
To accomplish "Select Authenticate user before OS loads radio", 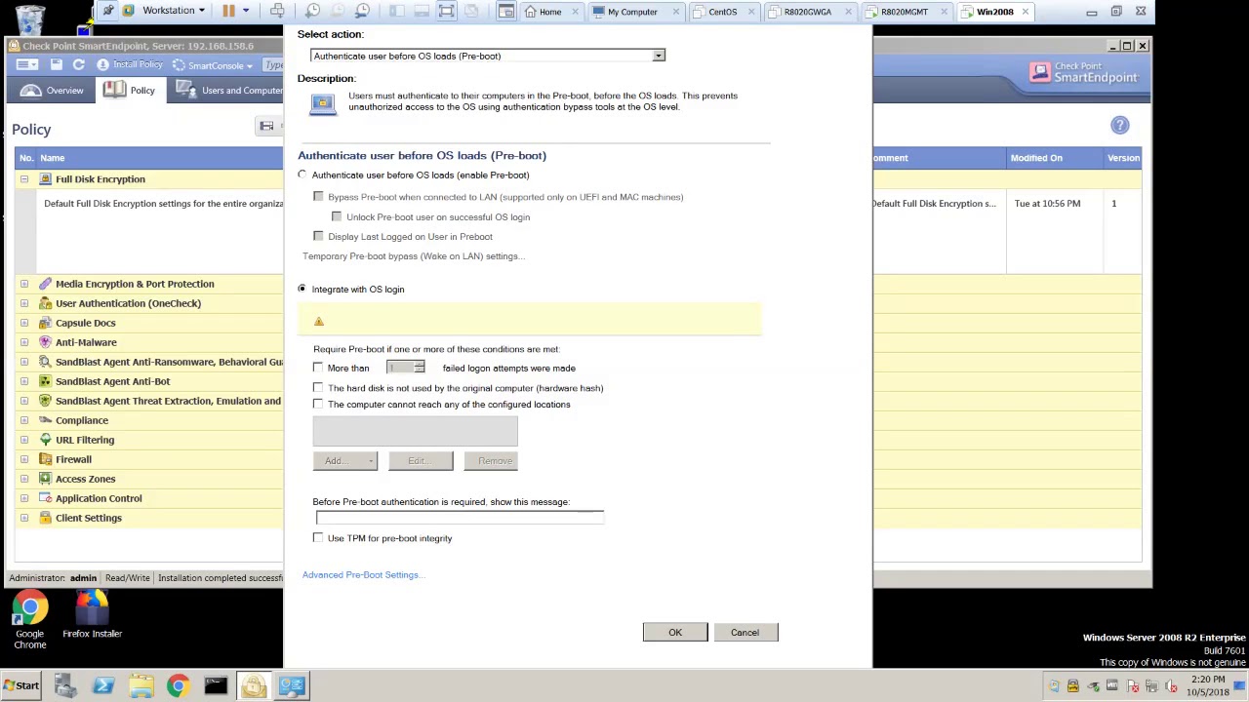I will click(x=302, y=175).
